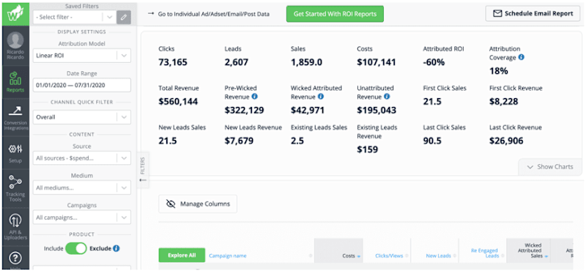Click the info icon next to Attribution Coverage
Image resolution: width=586 pixels, height=271 pixels.
(522, 57)
